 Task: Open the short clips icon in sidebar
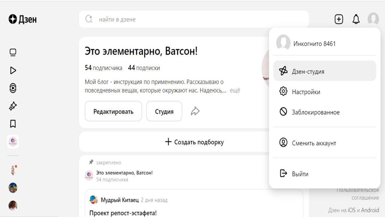point(13,88)
